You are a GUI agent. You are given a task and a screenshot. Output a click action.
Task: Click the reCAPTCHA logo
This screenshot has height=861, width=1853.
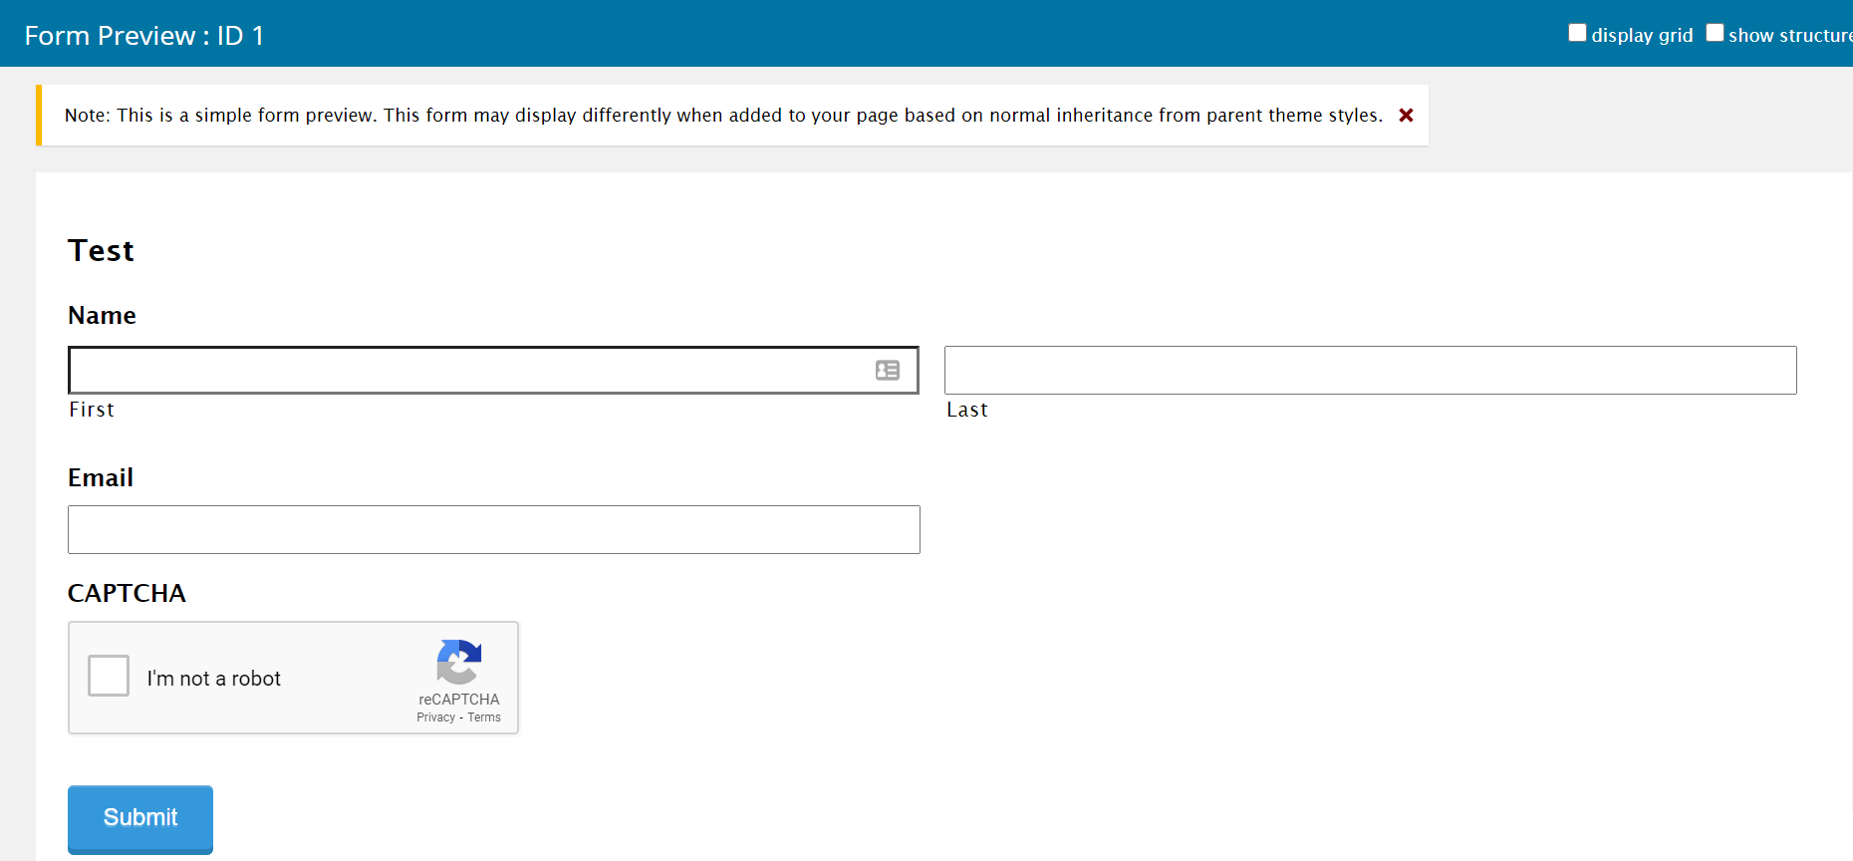pos(459,662)
